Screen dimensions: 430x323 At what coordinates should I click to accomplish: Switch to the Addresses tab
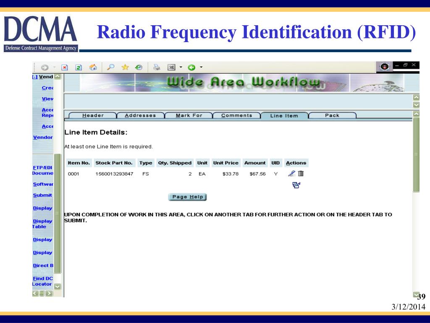[140, 115]
